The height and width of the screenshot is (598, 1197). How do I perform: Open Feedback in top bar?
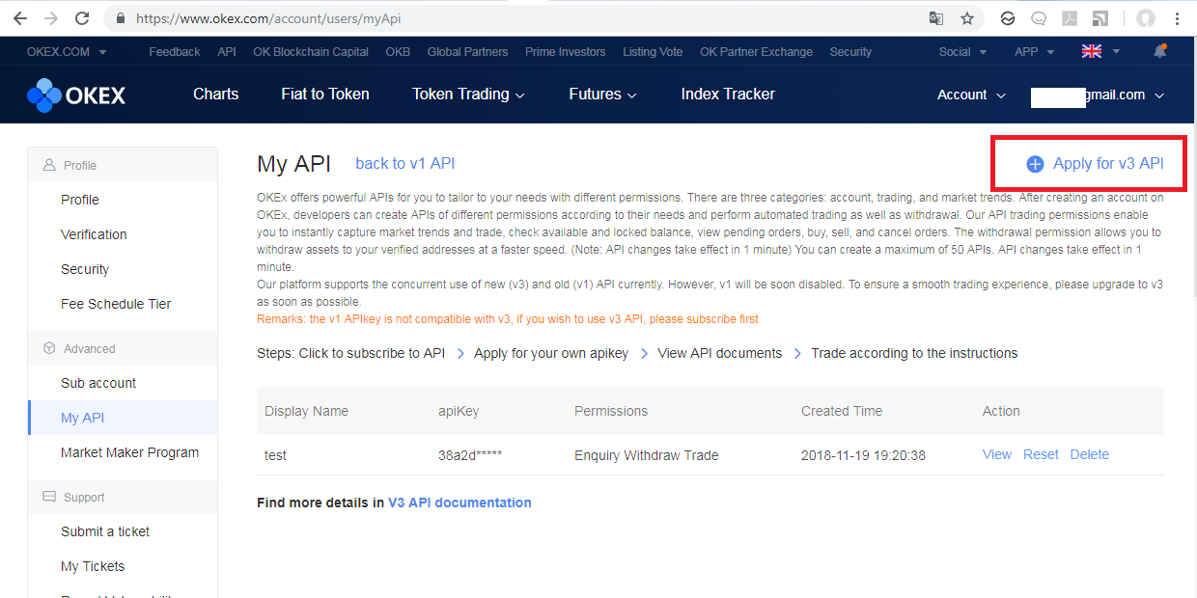175,52
